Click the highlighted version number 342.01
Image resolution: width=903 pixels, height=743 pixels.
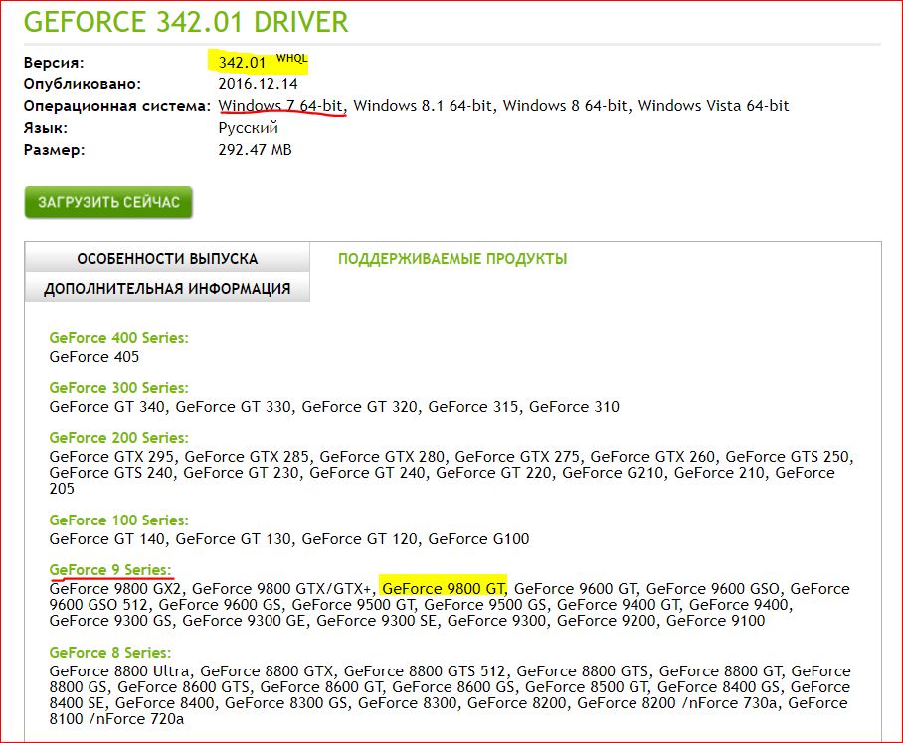[x=244, y=63]
